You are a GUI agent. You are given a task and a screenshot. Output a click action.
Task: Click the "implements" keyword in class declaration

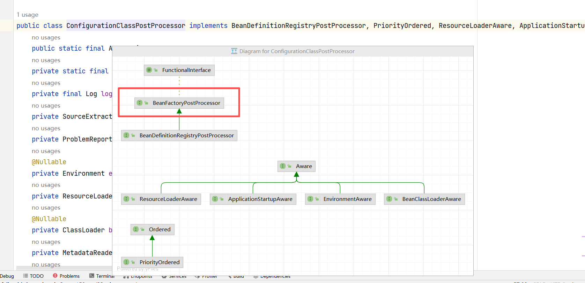[208, 26]
